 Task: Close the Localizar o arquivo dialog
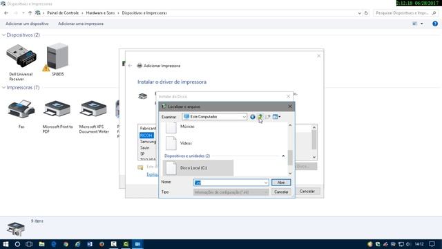290,107
